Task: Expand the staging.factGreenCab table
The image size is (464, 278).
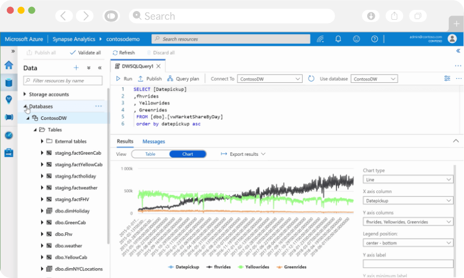Action: point(42,153)
